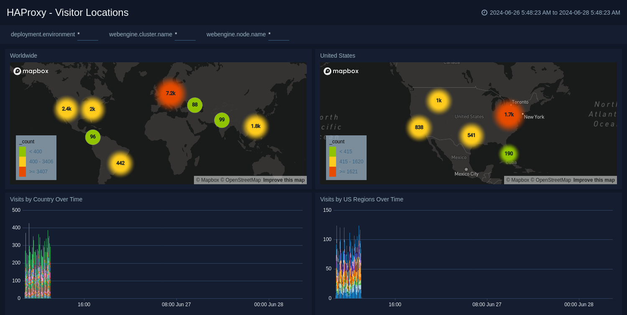Click the 442 cluster on the Worldwide map
627x315 pixels.
pyautogui.click(x=120, y=163)
